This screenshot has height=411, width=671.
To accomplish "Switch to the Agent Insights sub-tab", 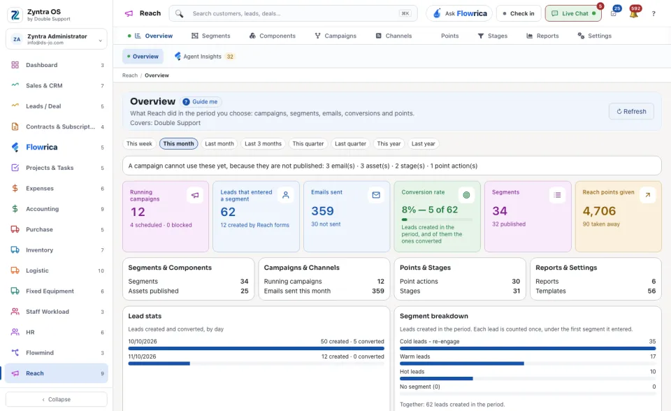I will [x=205, y=57].
